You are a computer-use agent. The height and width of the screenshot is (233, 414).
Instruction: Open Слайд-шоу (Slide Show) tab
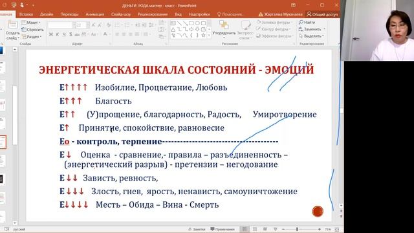tap(121, 14)
